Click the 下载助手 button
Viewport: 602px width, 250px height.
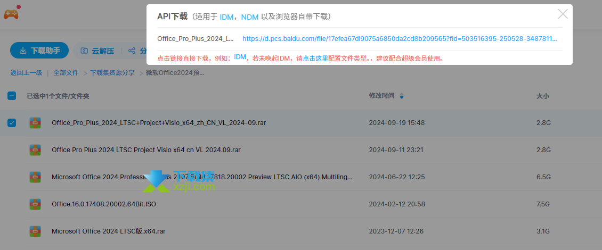pos(39,50)
